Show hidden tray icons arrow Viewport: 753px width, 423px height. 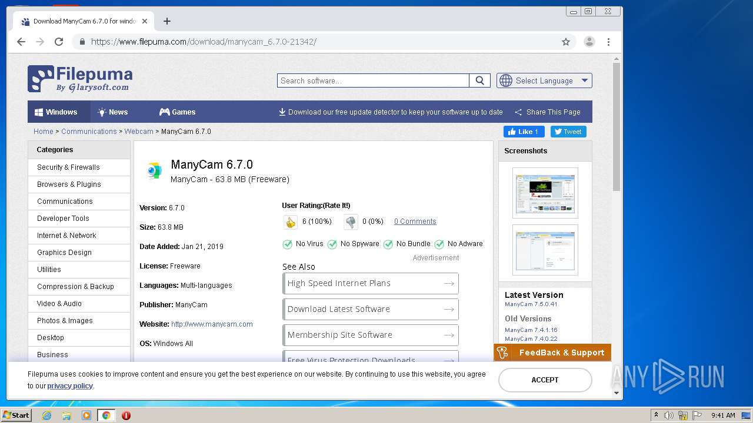pyautogui.click(x=656, y=415)
